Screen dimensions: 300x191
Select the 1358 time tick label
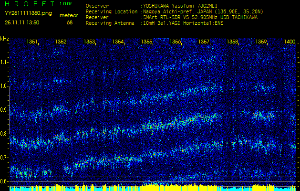point(232,42)
